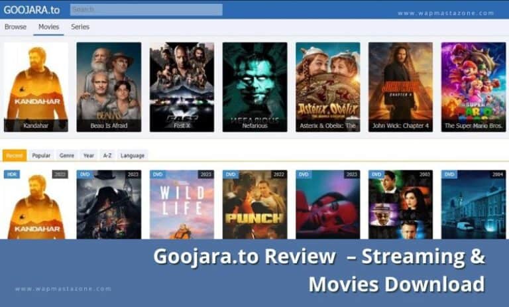
Task: Open the recent thumbnail of a figure in a dark hat
Action: pyautogui.click(x=109, y=204)
